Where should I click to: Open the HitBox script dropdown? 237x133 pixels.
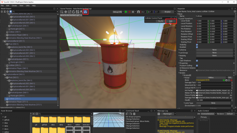tap(212, 77)
